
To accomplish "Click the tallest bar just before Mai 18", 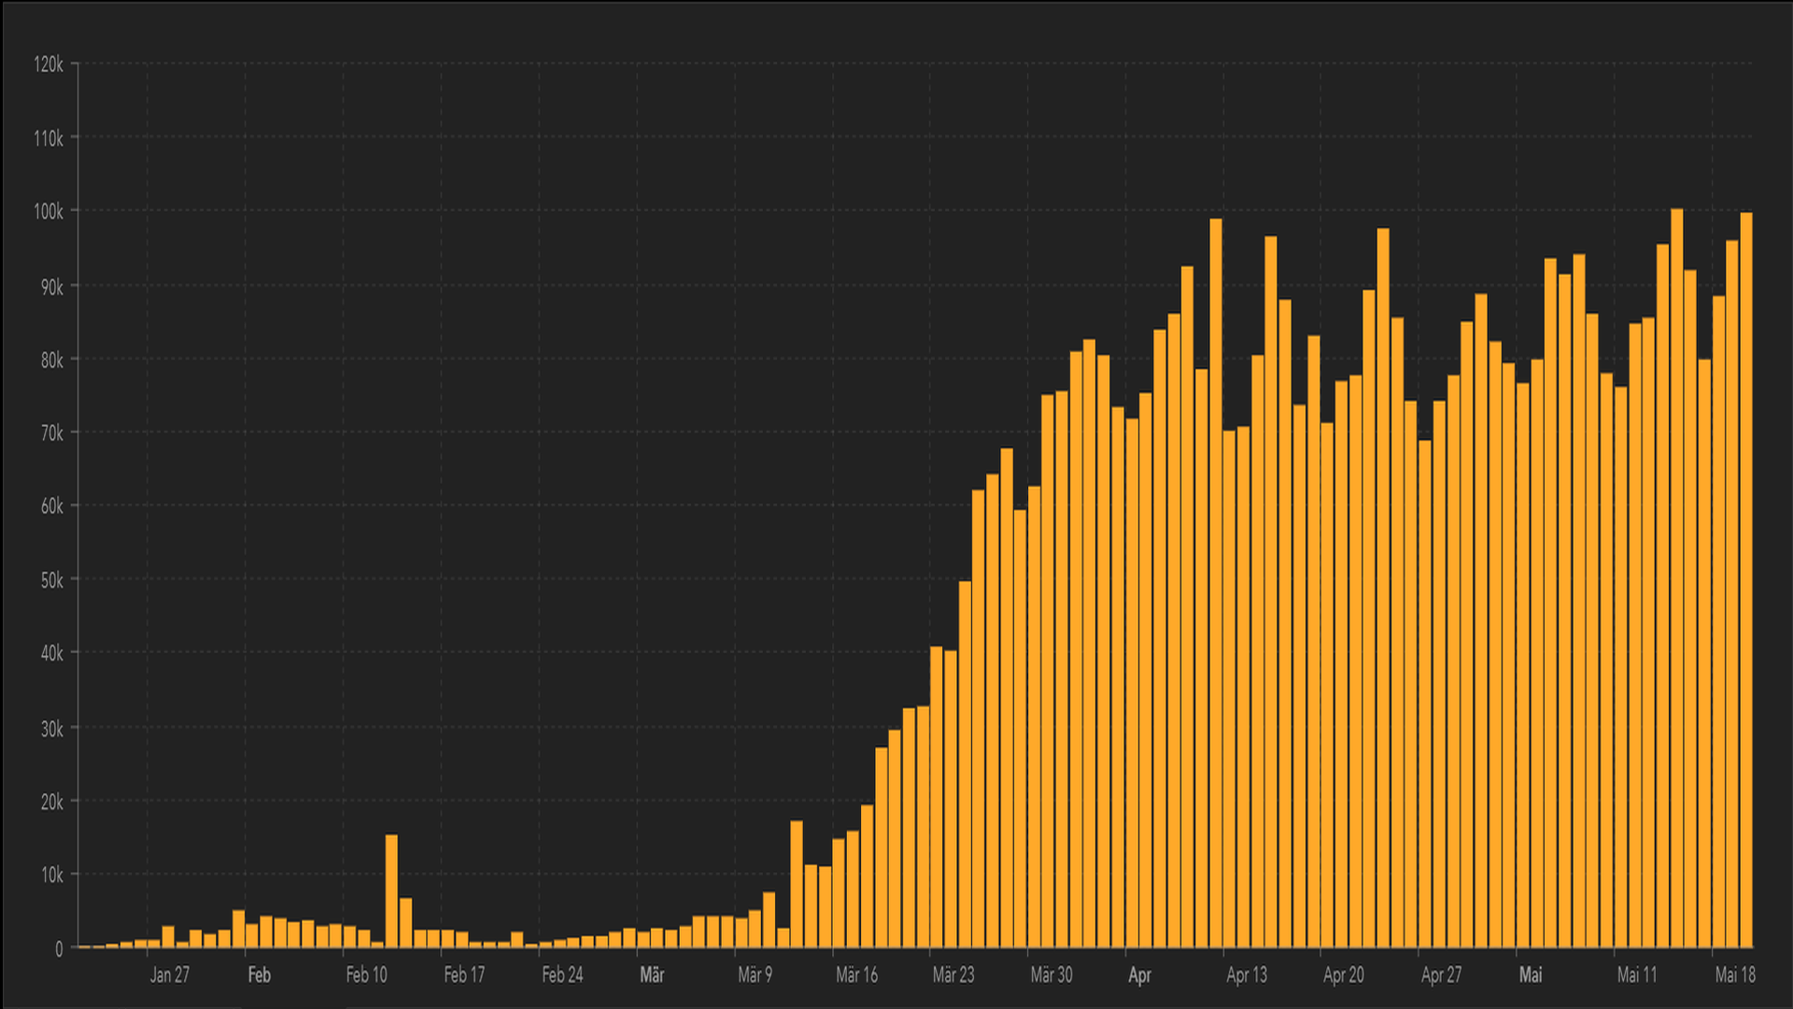I will 1676,579.
